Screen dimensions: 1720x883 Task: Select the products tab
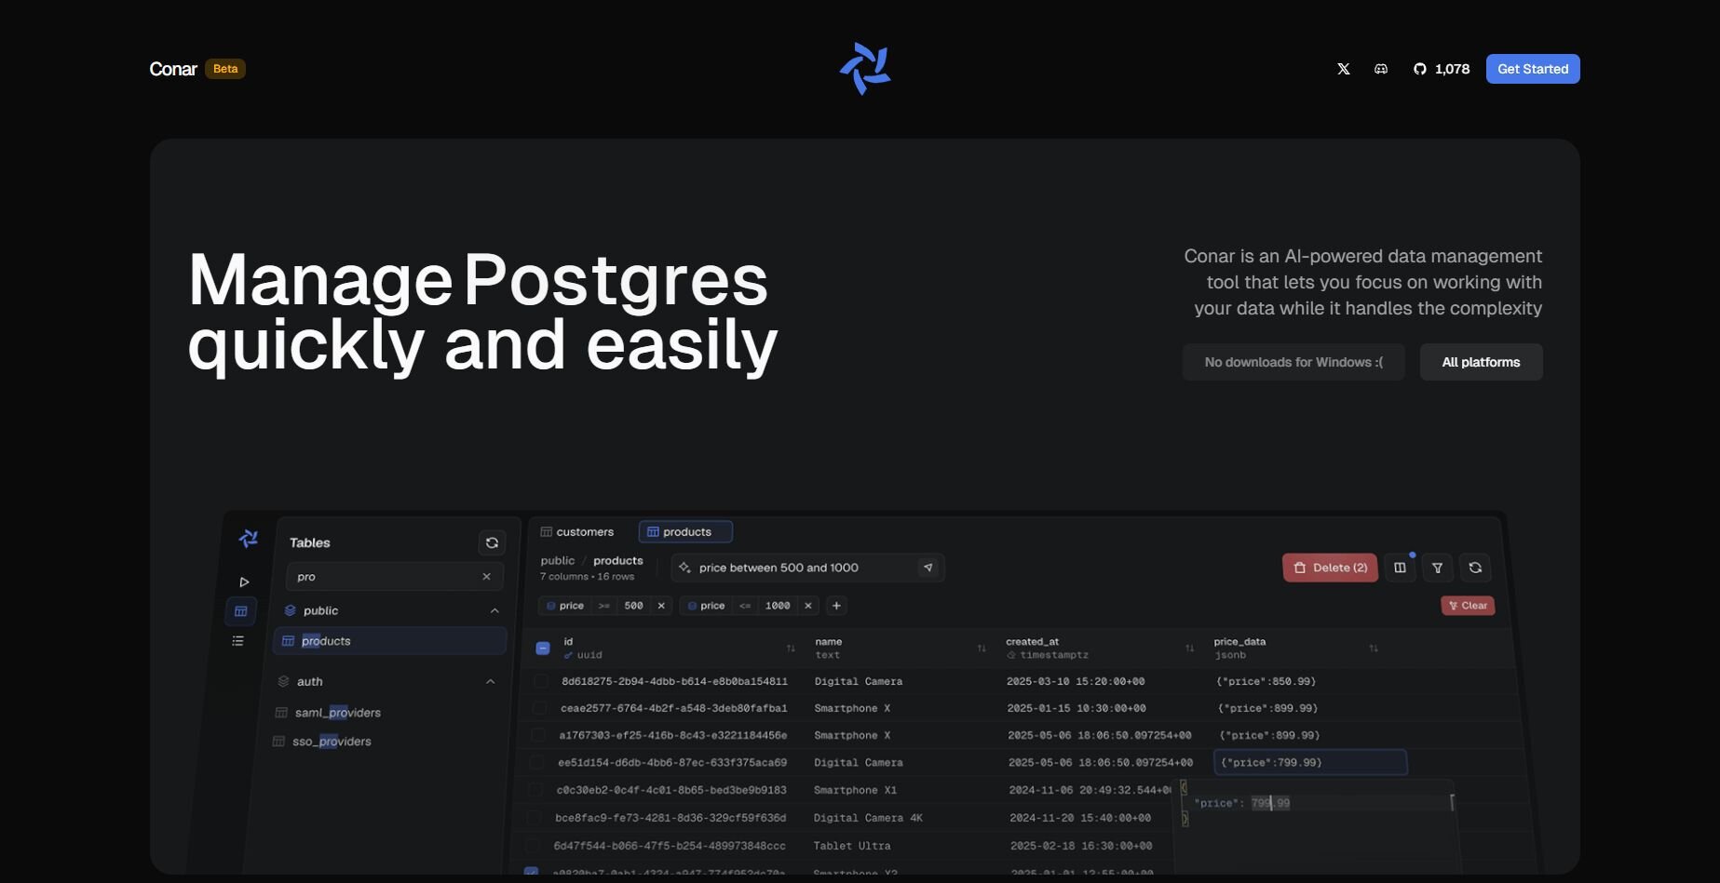coord(685,532)
